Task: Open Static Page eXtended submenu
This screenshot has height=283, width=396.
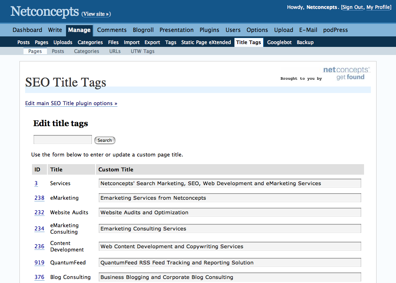Action: pyautogui.click(x=206, y=42)
